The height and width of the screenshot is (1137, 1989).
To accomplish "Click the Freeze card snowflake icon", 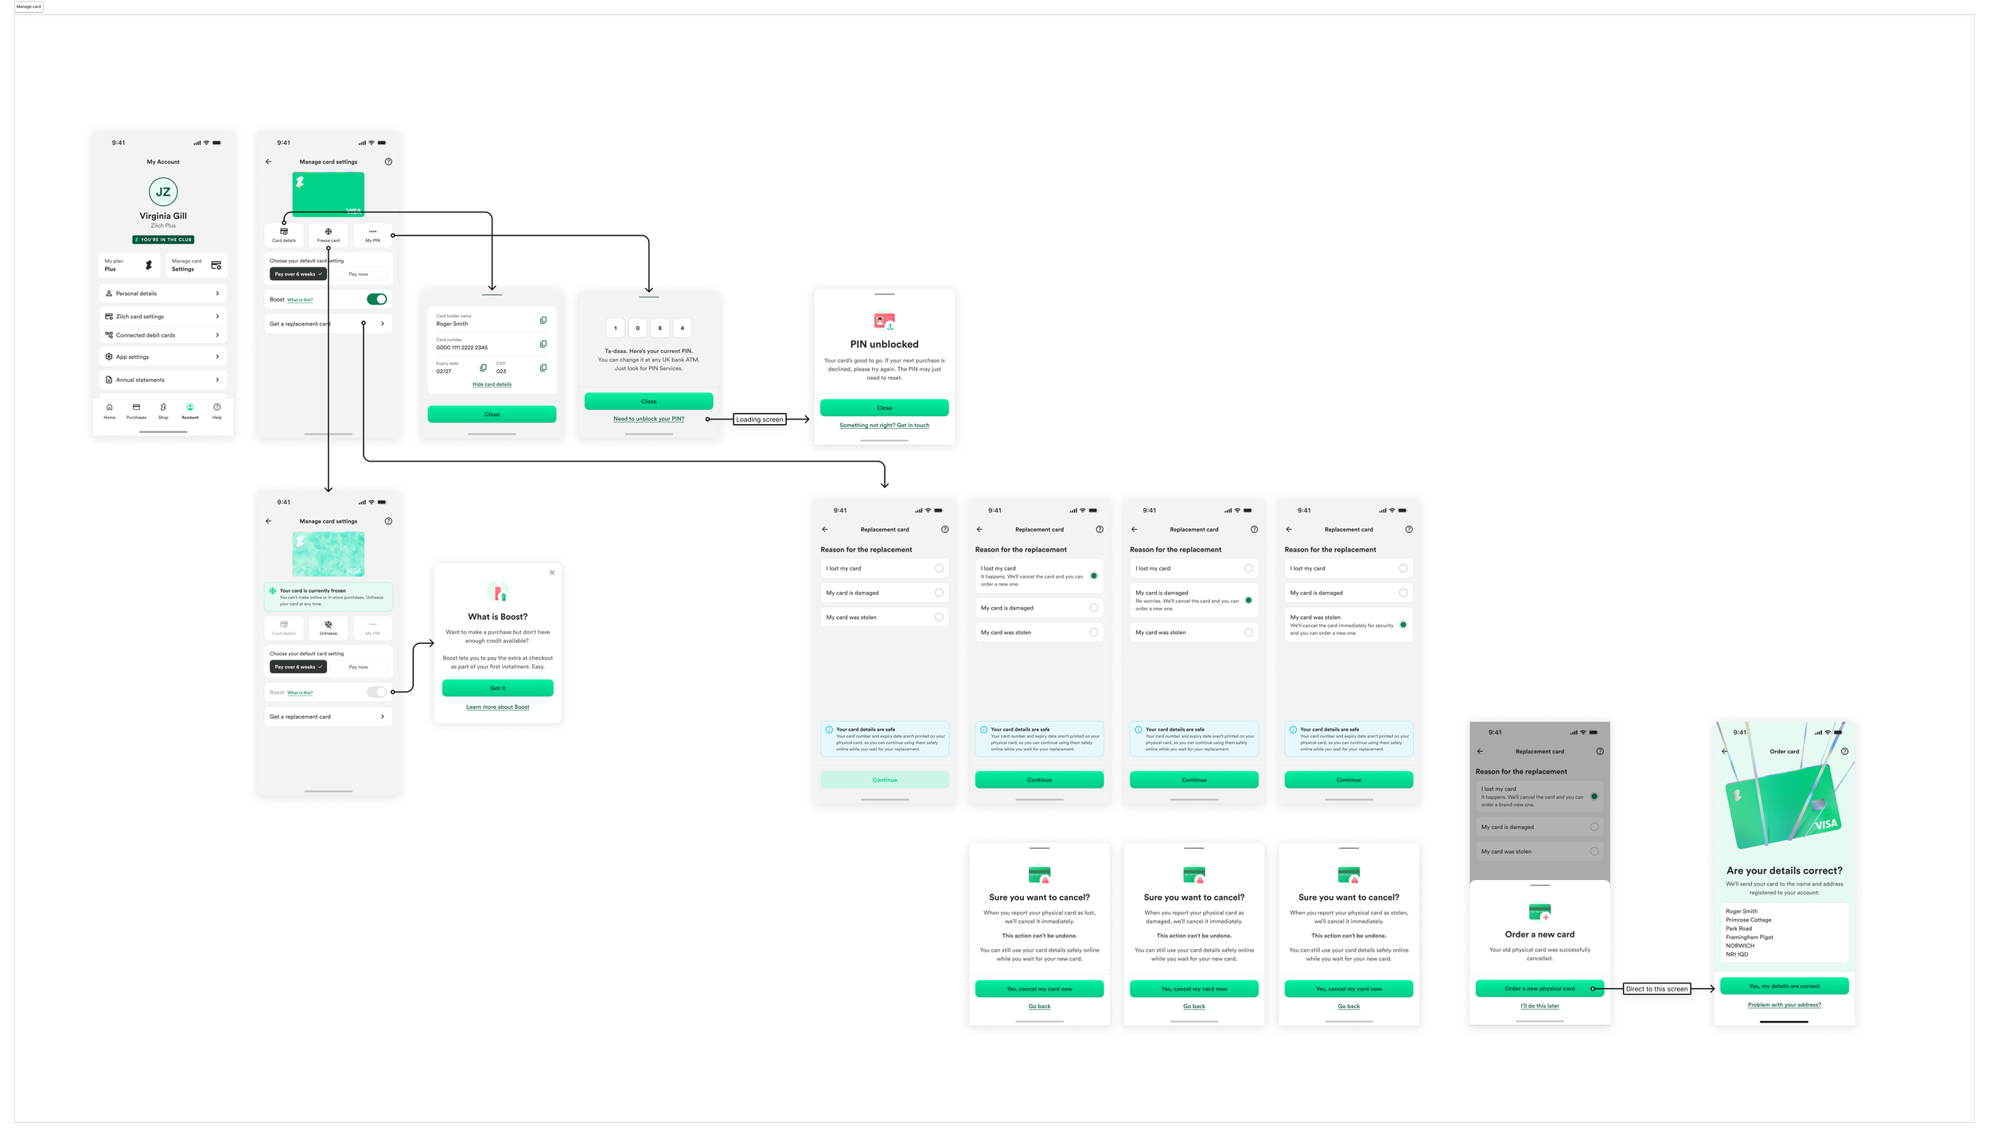I will pos(328,232).
